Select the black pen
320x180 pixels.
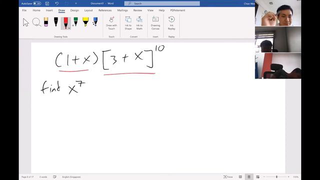click(55, 22)
